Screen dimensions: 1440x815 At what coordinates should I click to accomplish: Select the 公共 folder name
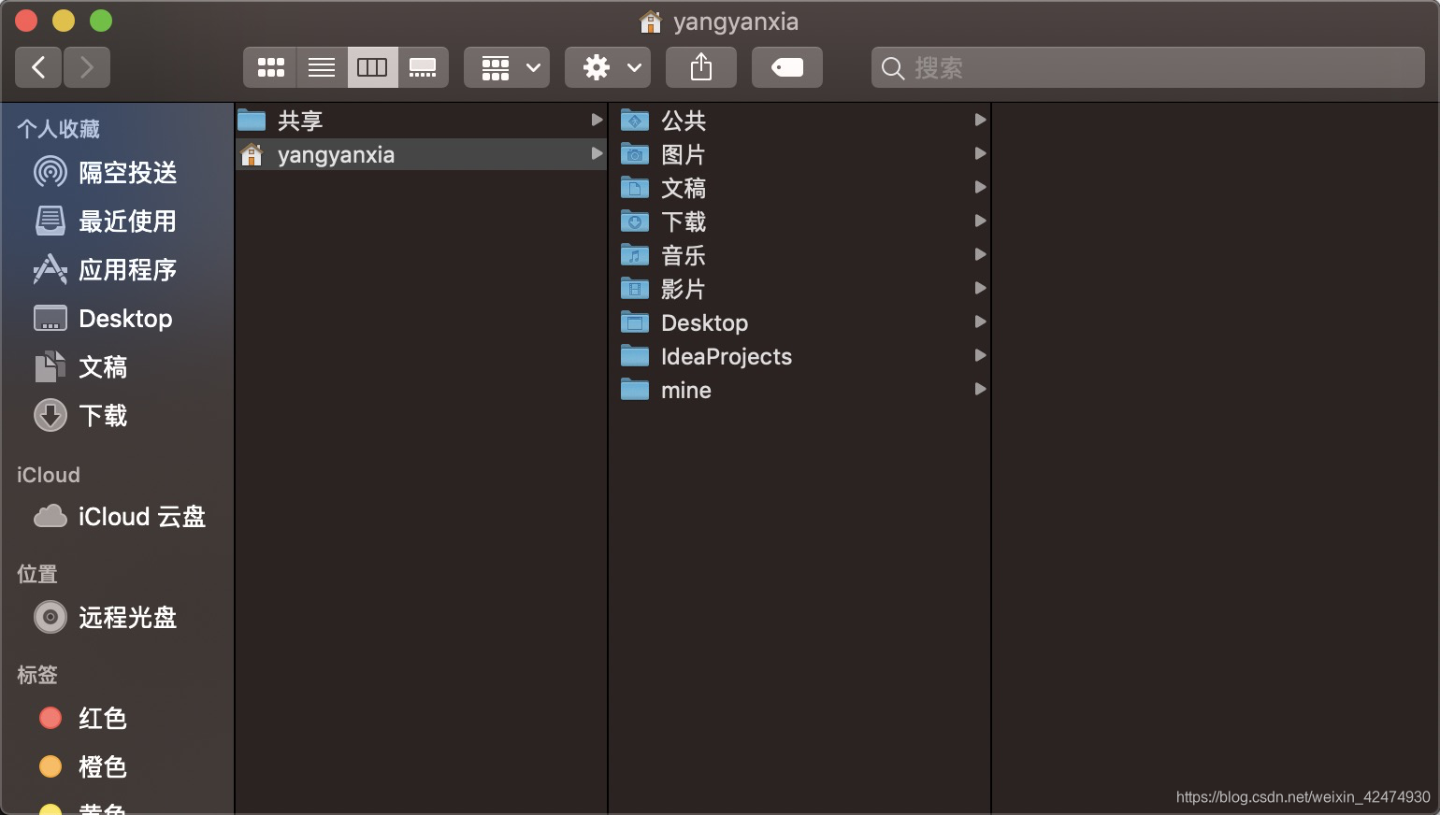[x=684, y=121]
